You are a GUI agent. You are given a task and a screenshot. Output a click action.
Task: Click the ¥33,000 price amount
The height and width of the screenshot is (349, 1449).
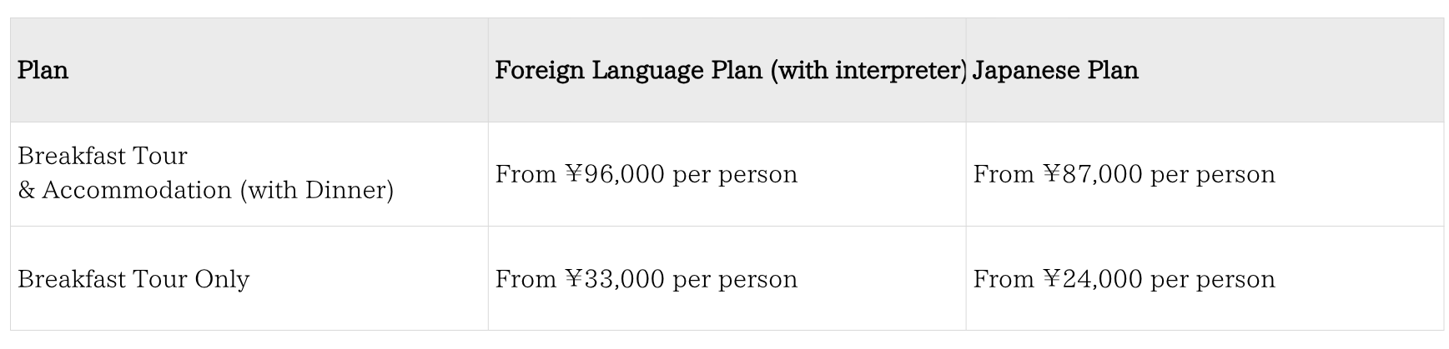615,279
